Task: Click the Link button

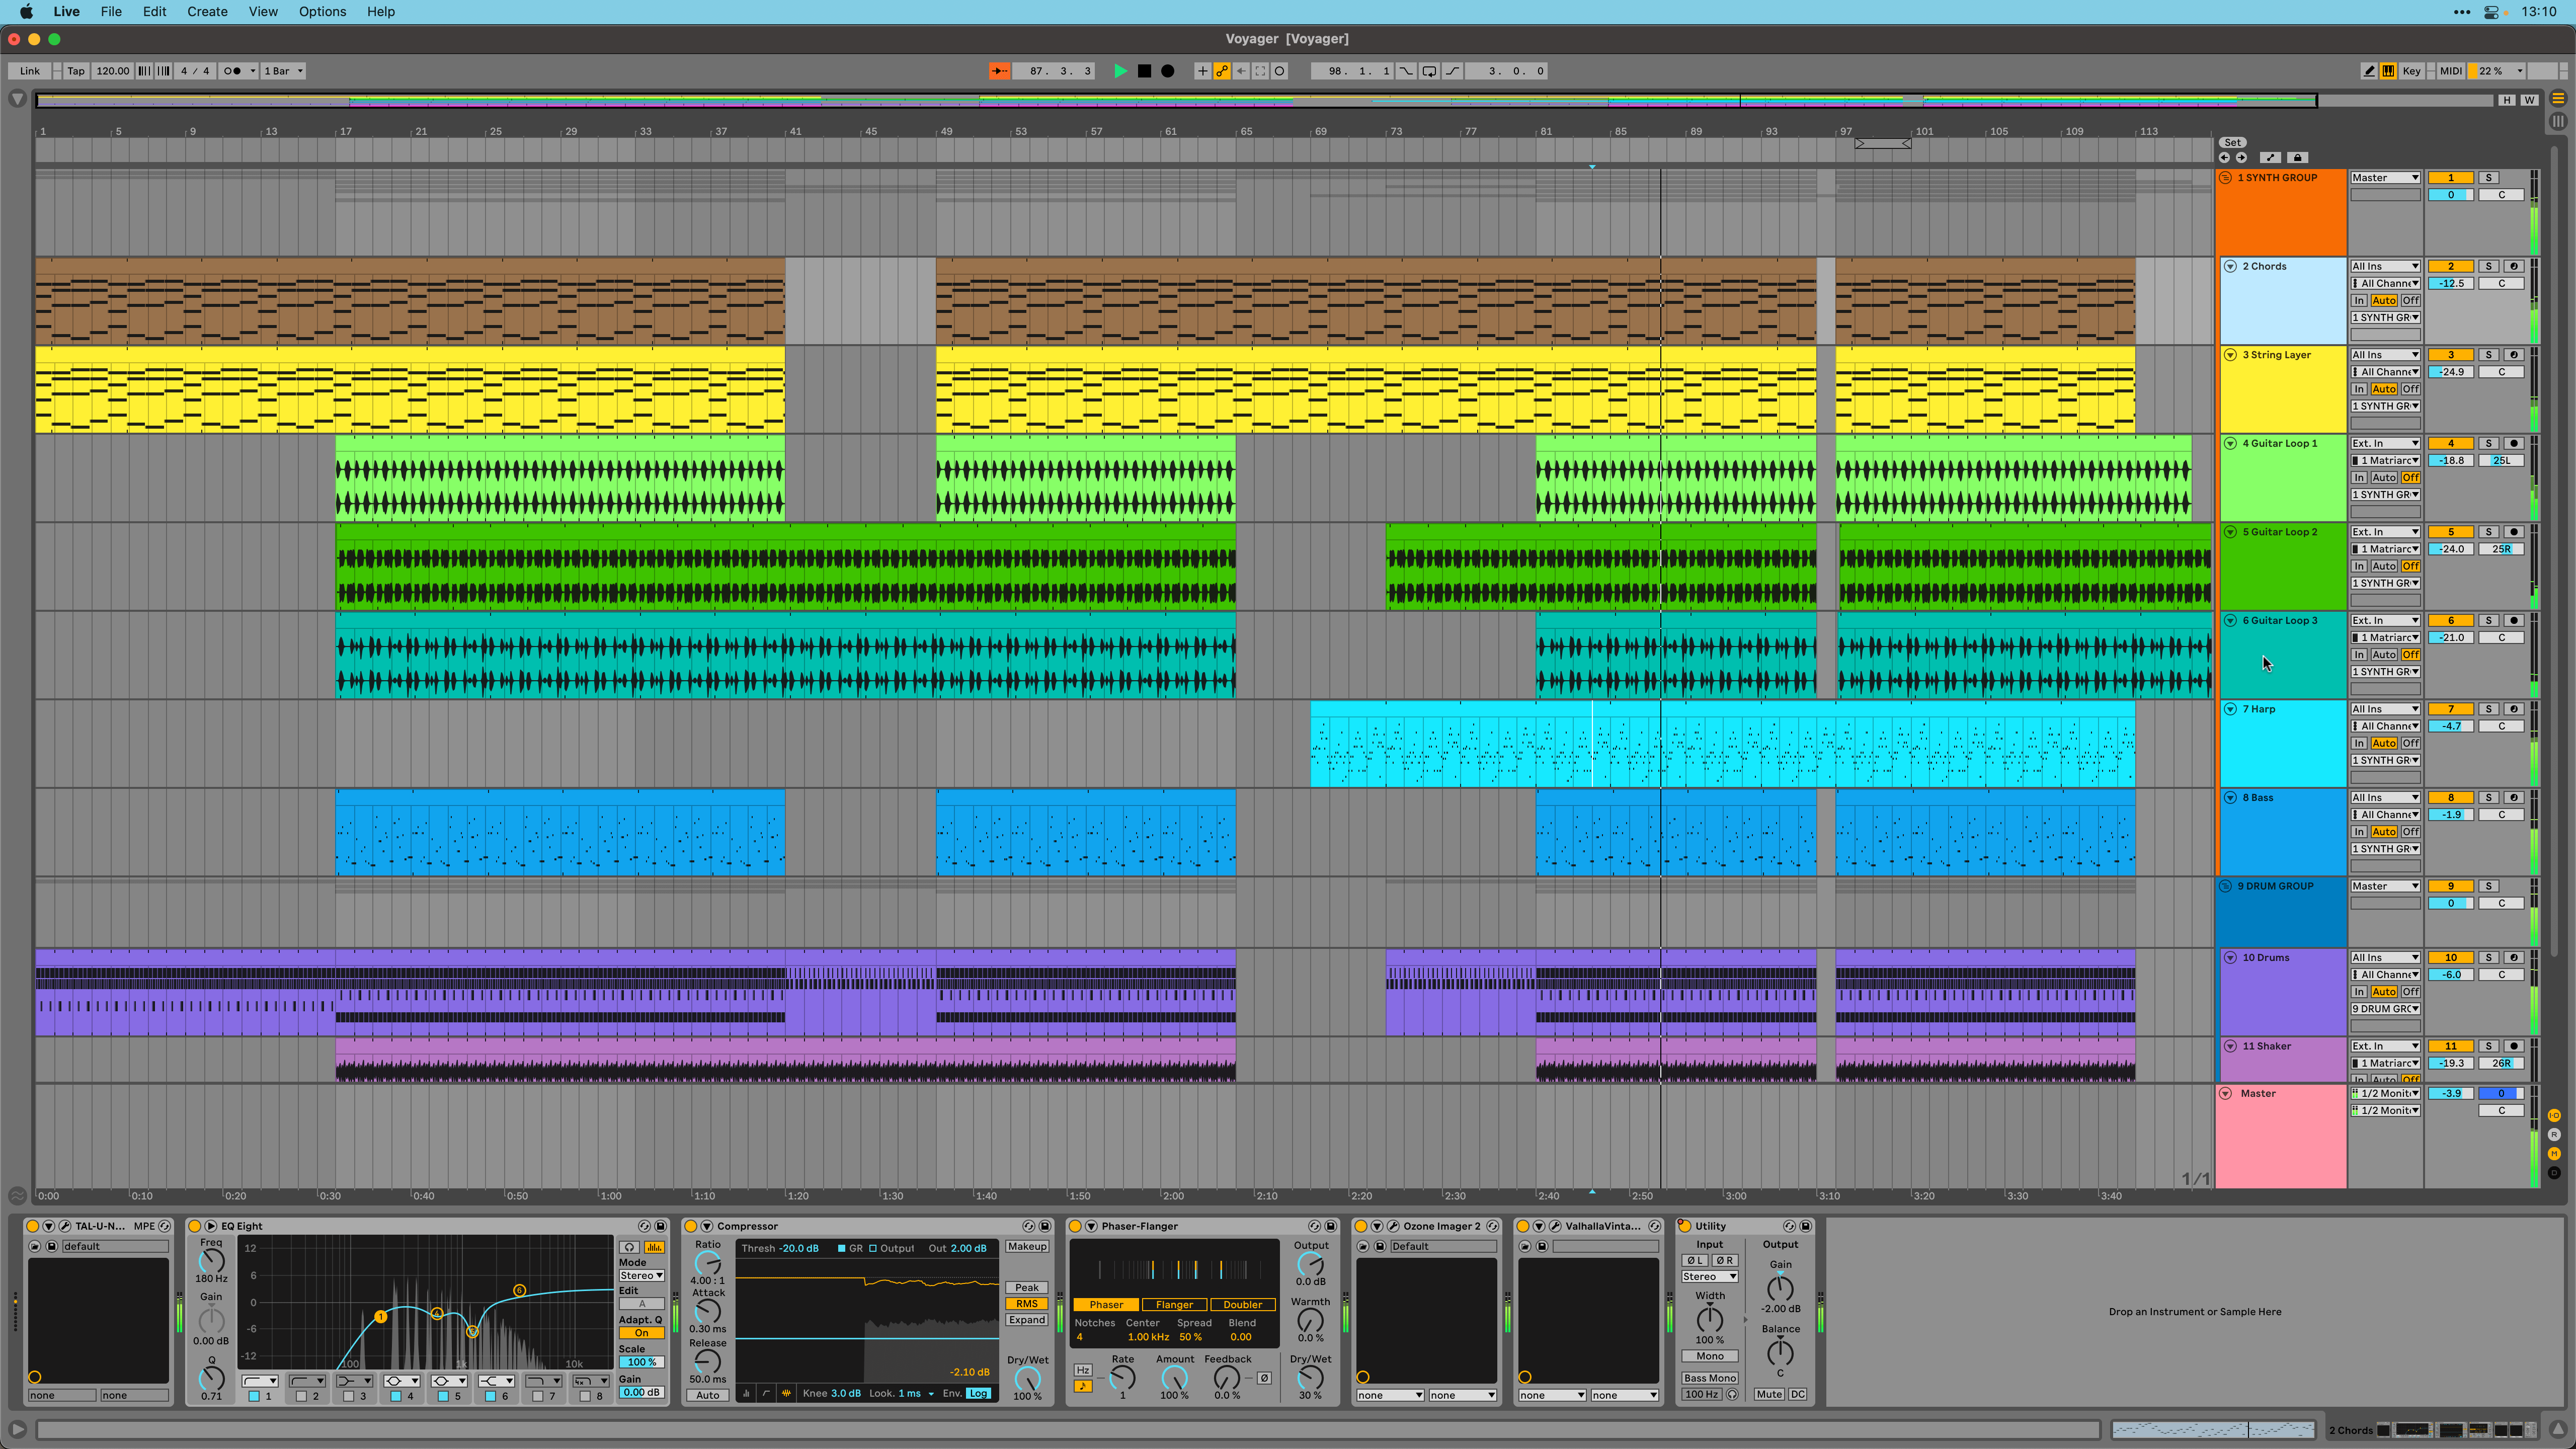Action: click(x=30, y=71)
